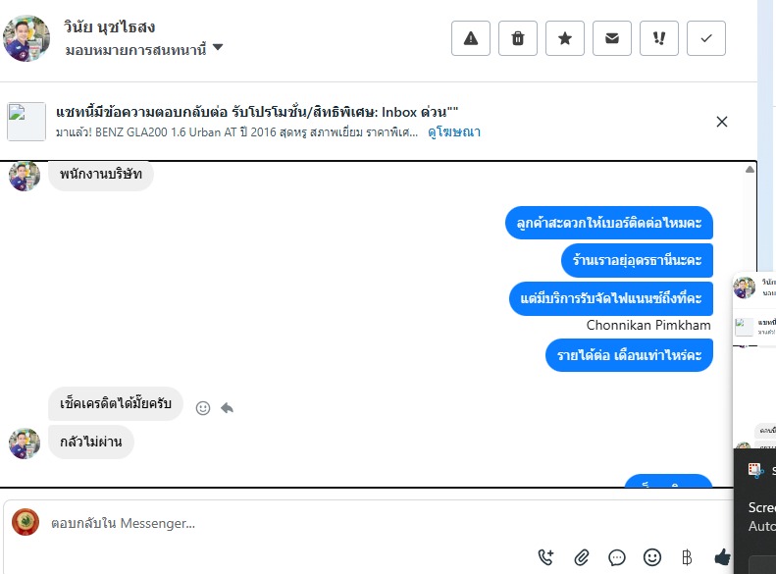Viewport: 776px width, 574px height.
Task: Open the phone call request icon
Action: [545, 557]
